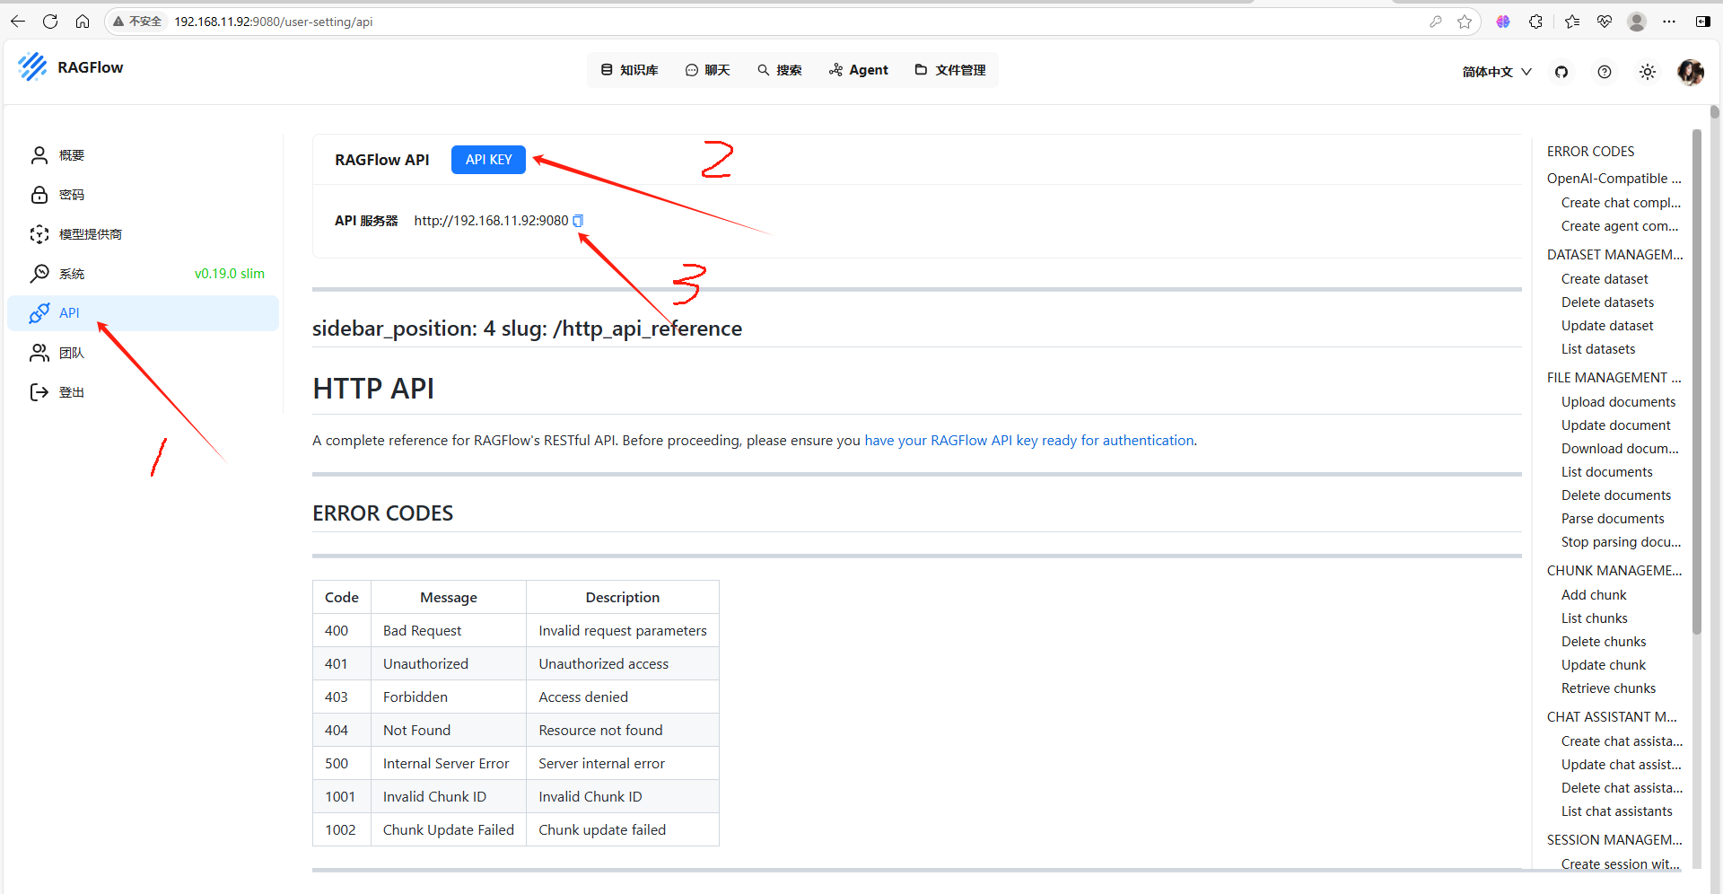Jump to FILE MANAGEMENT section
Viewport: 1723px width, 894px height.
1614,378
